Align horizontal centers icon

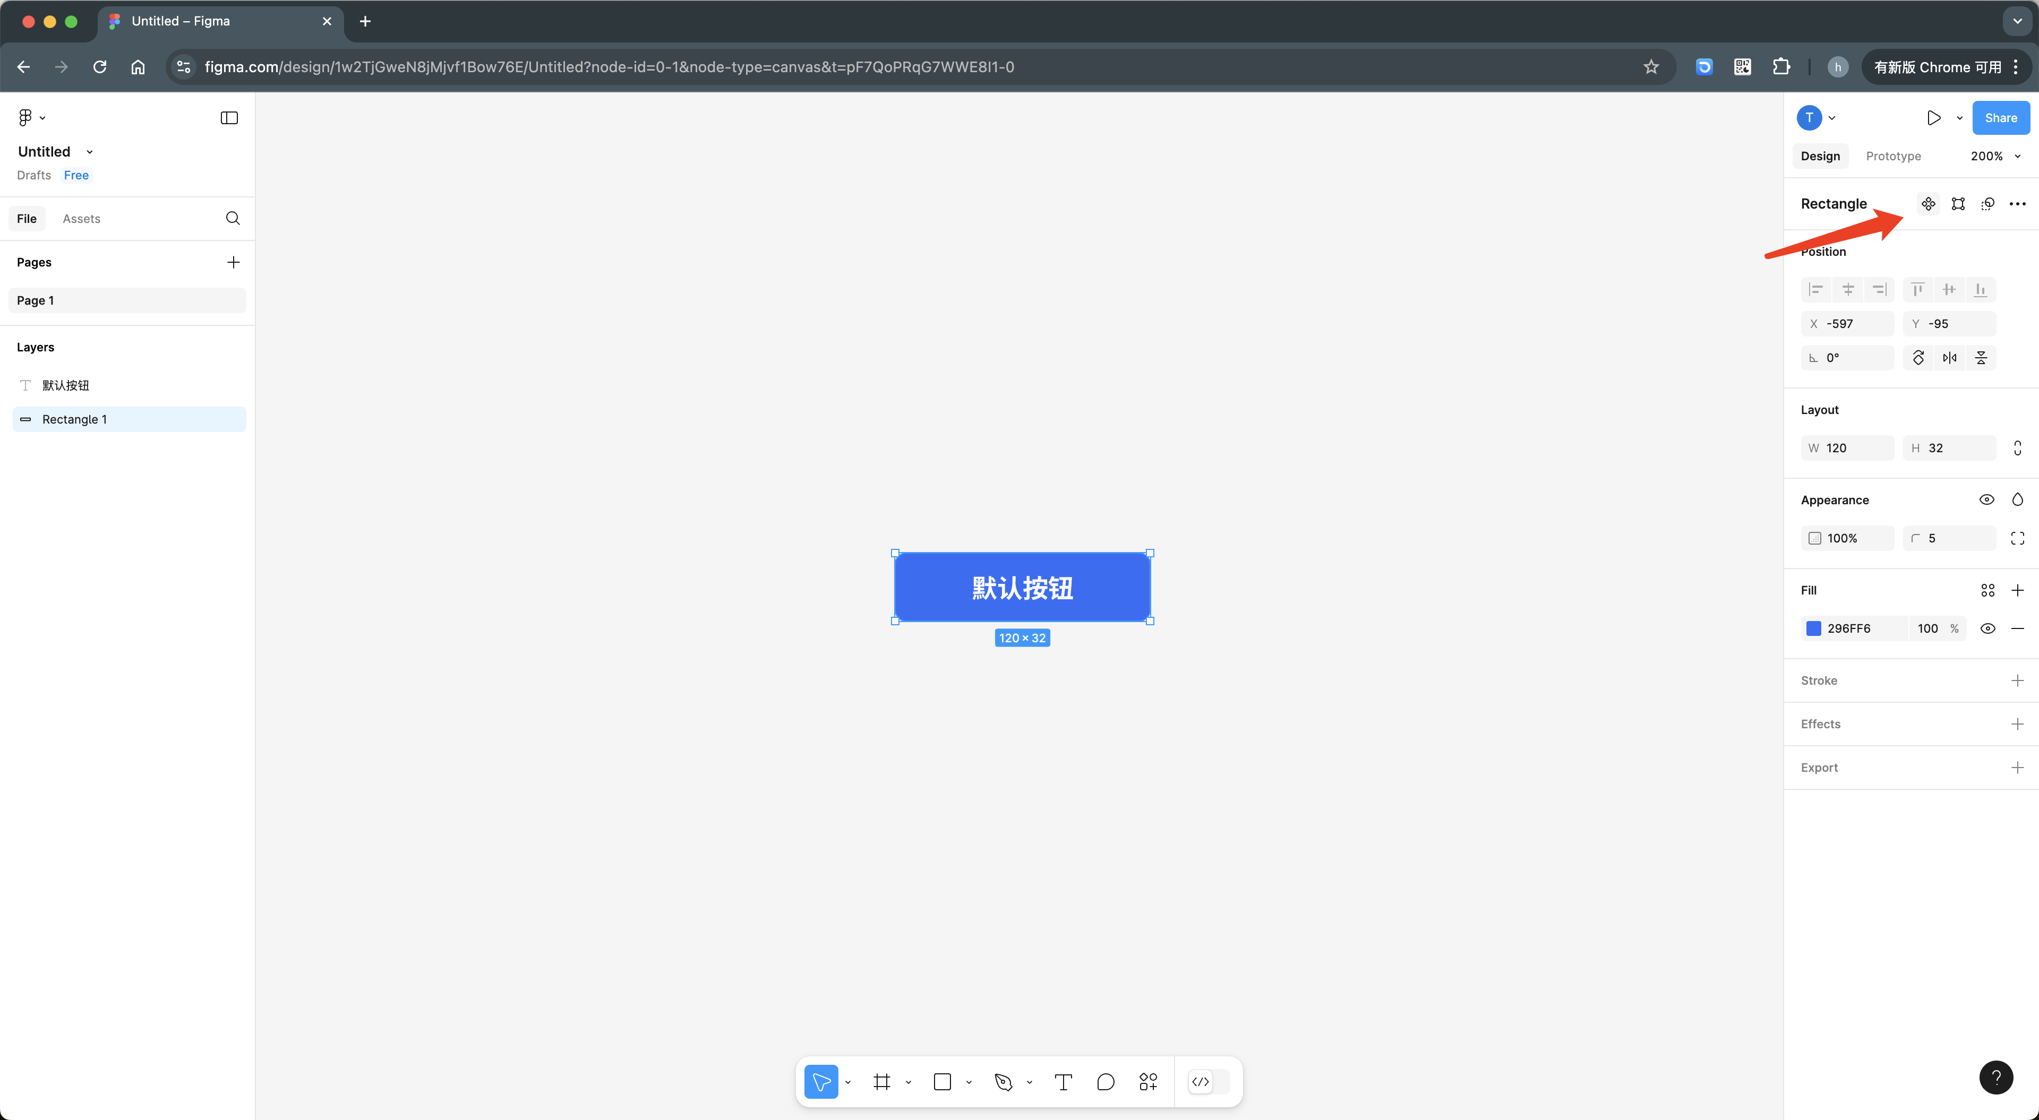tap(1847, 290)
